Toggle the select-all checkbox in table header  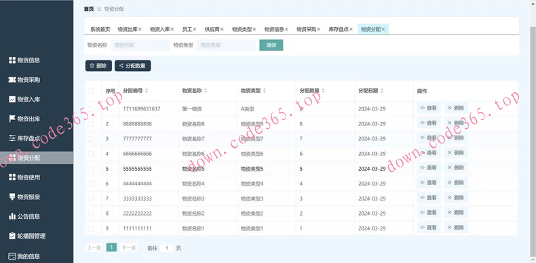coord(90,91)
